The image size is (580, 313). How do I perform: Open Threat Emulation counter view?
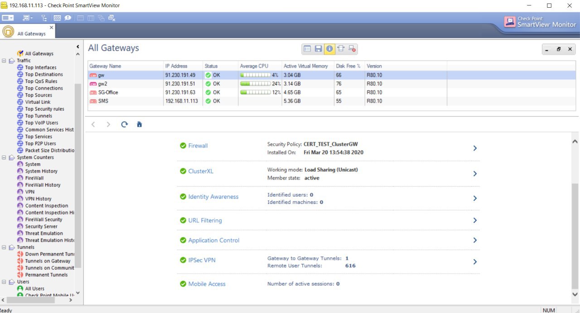pyautogui.click(x=44, y=233)
